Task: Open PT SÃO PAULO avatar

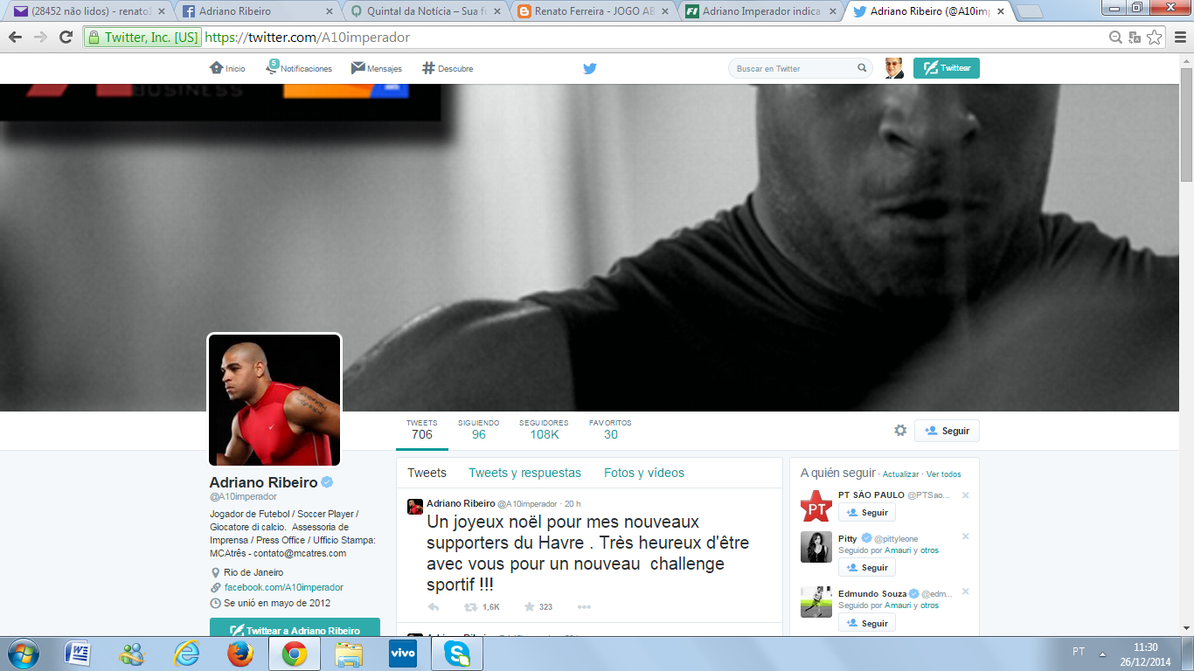Action: [x=816, y=507]
